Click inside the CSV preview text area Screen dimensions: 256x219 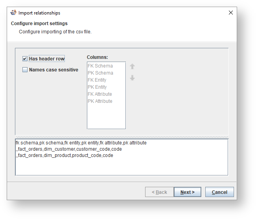click(x=122, y=167)
